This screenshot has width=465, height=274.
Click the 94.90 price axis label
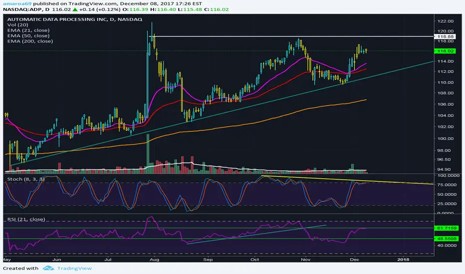click(444, 169)
